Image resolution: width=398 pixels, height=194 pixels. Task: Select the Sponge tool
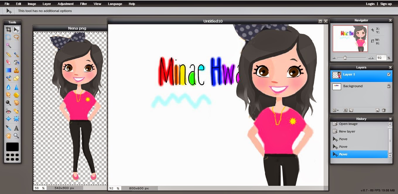(16, 95)
